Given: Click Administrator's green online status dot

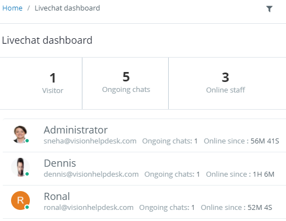Looking at the screenshot, I should point(27,141).
